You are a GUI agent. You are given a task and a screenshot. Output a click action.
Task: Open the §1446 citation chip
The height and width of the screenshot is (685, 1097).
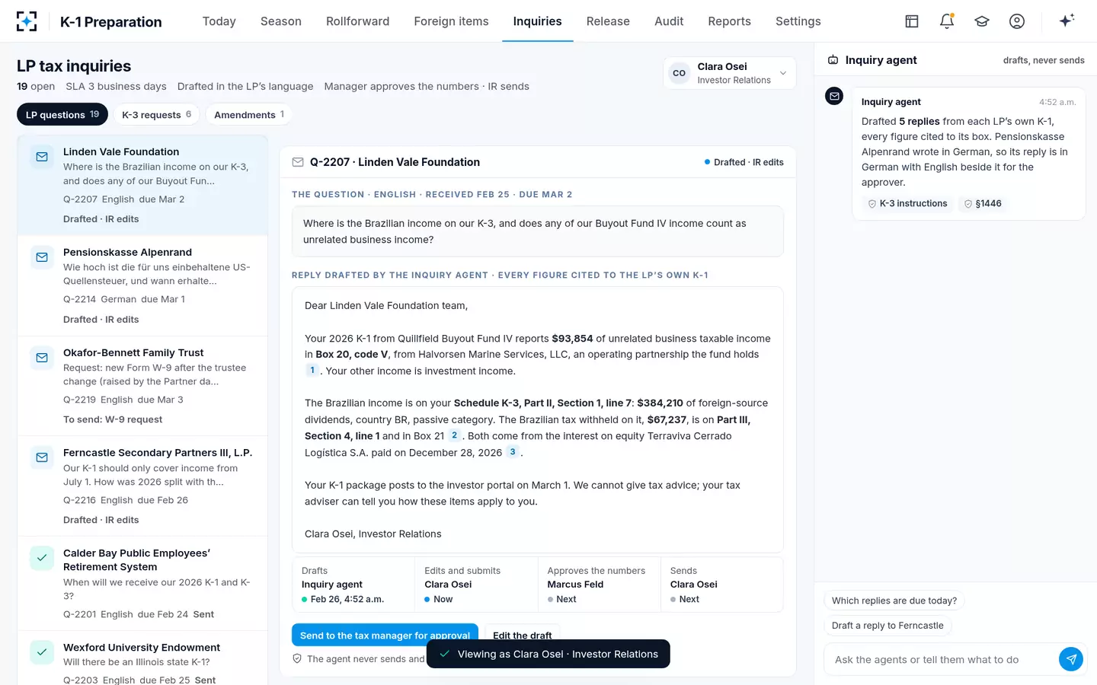coord(983,204)
